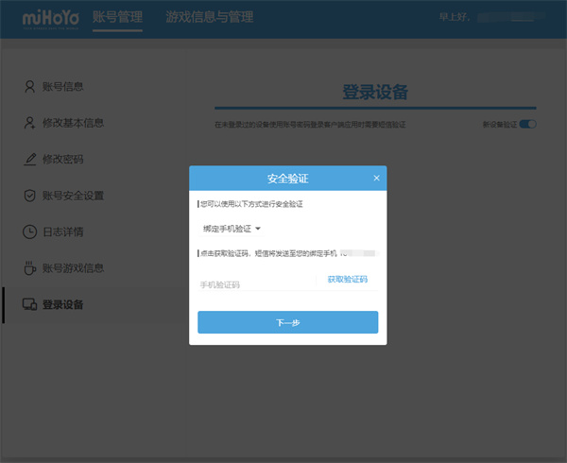Click the caret arrow after 绑定手机验证
The height and width of the screenshot is (463, 567).
[258, 229]
